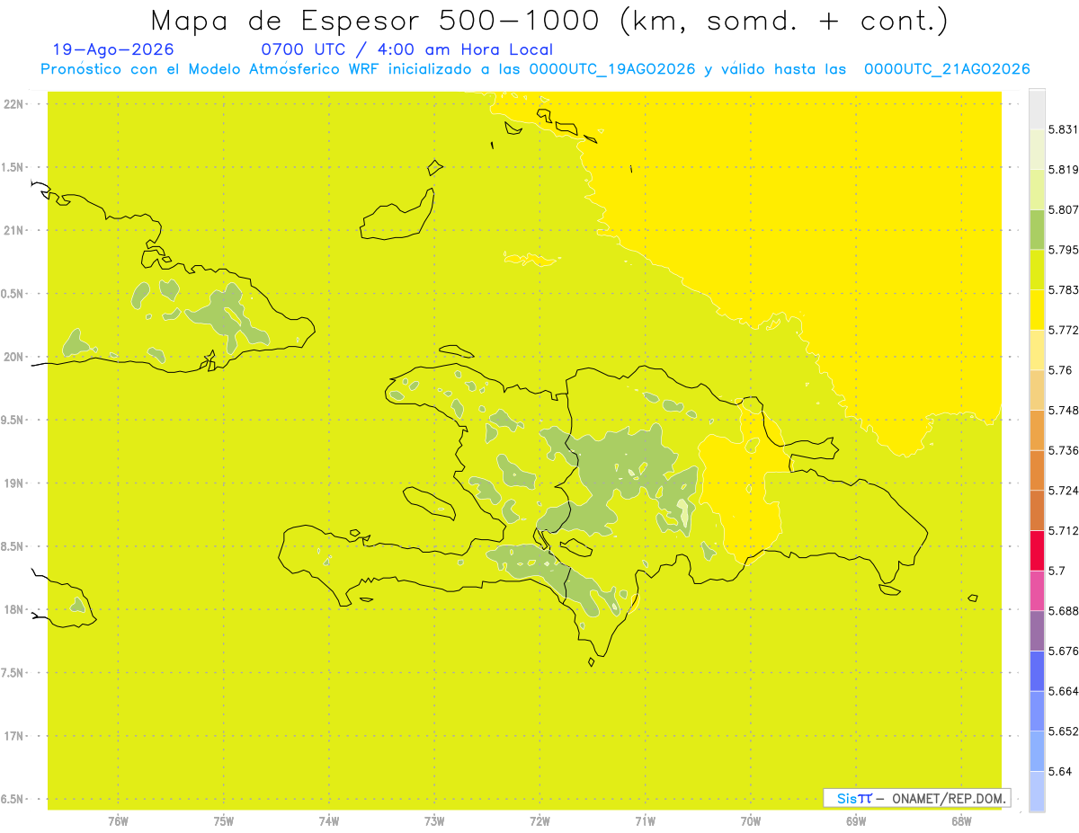The height and width of the screenshot is (833, 1079).
Task: Click the legend value 5.795
Action: 1064,250
